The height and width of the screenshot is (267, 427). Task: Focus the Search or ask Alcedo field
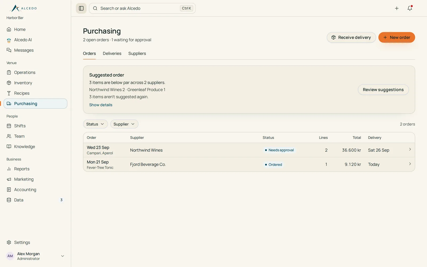(x=142, y=8)
